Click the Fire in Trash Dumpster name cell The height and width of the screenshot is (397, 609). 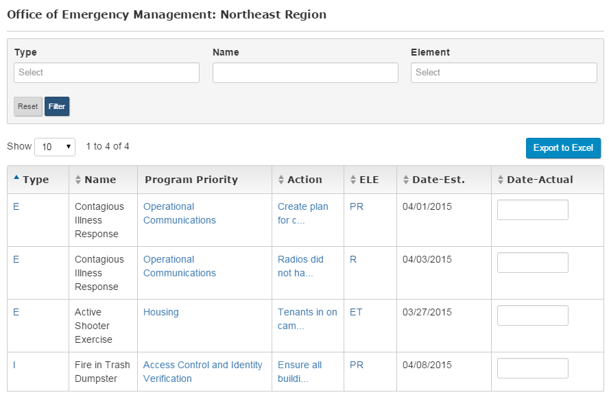[102, 372]
